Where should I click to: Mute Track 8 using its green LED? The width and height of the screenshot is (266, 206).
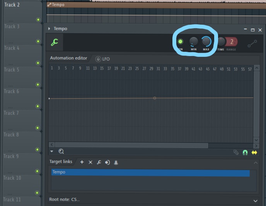(38, 150)
